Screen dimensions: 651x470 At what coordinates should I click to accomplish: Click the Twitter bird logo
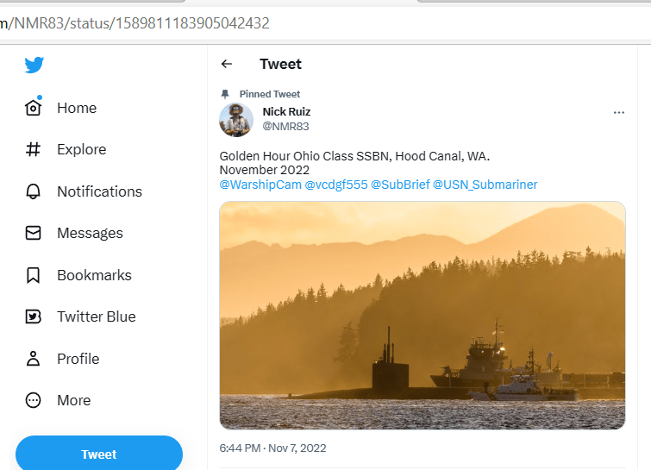(x=34, y=66)
